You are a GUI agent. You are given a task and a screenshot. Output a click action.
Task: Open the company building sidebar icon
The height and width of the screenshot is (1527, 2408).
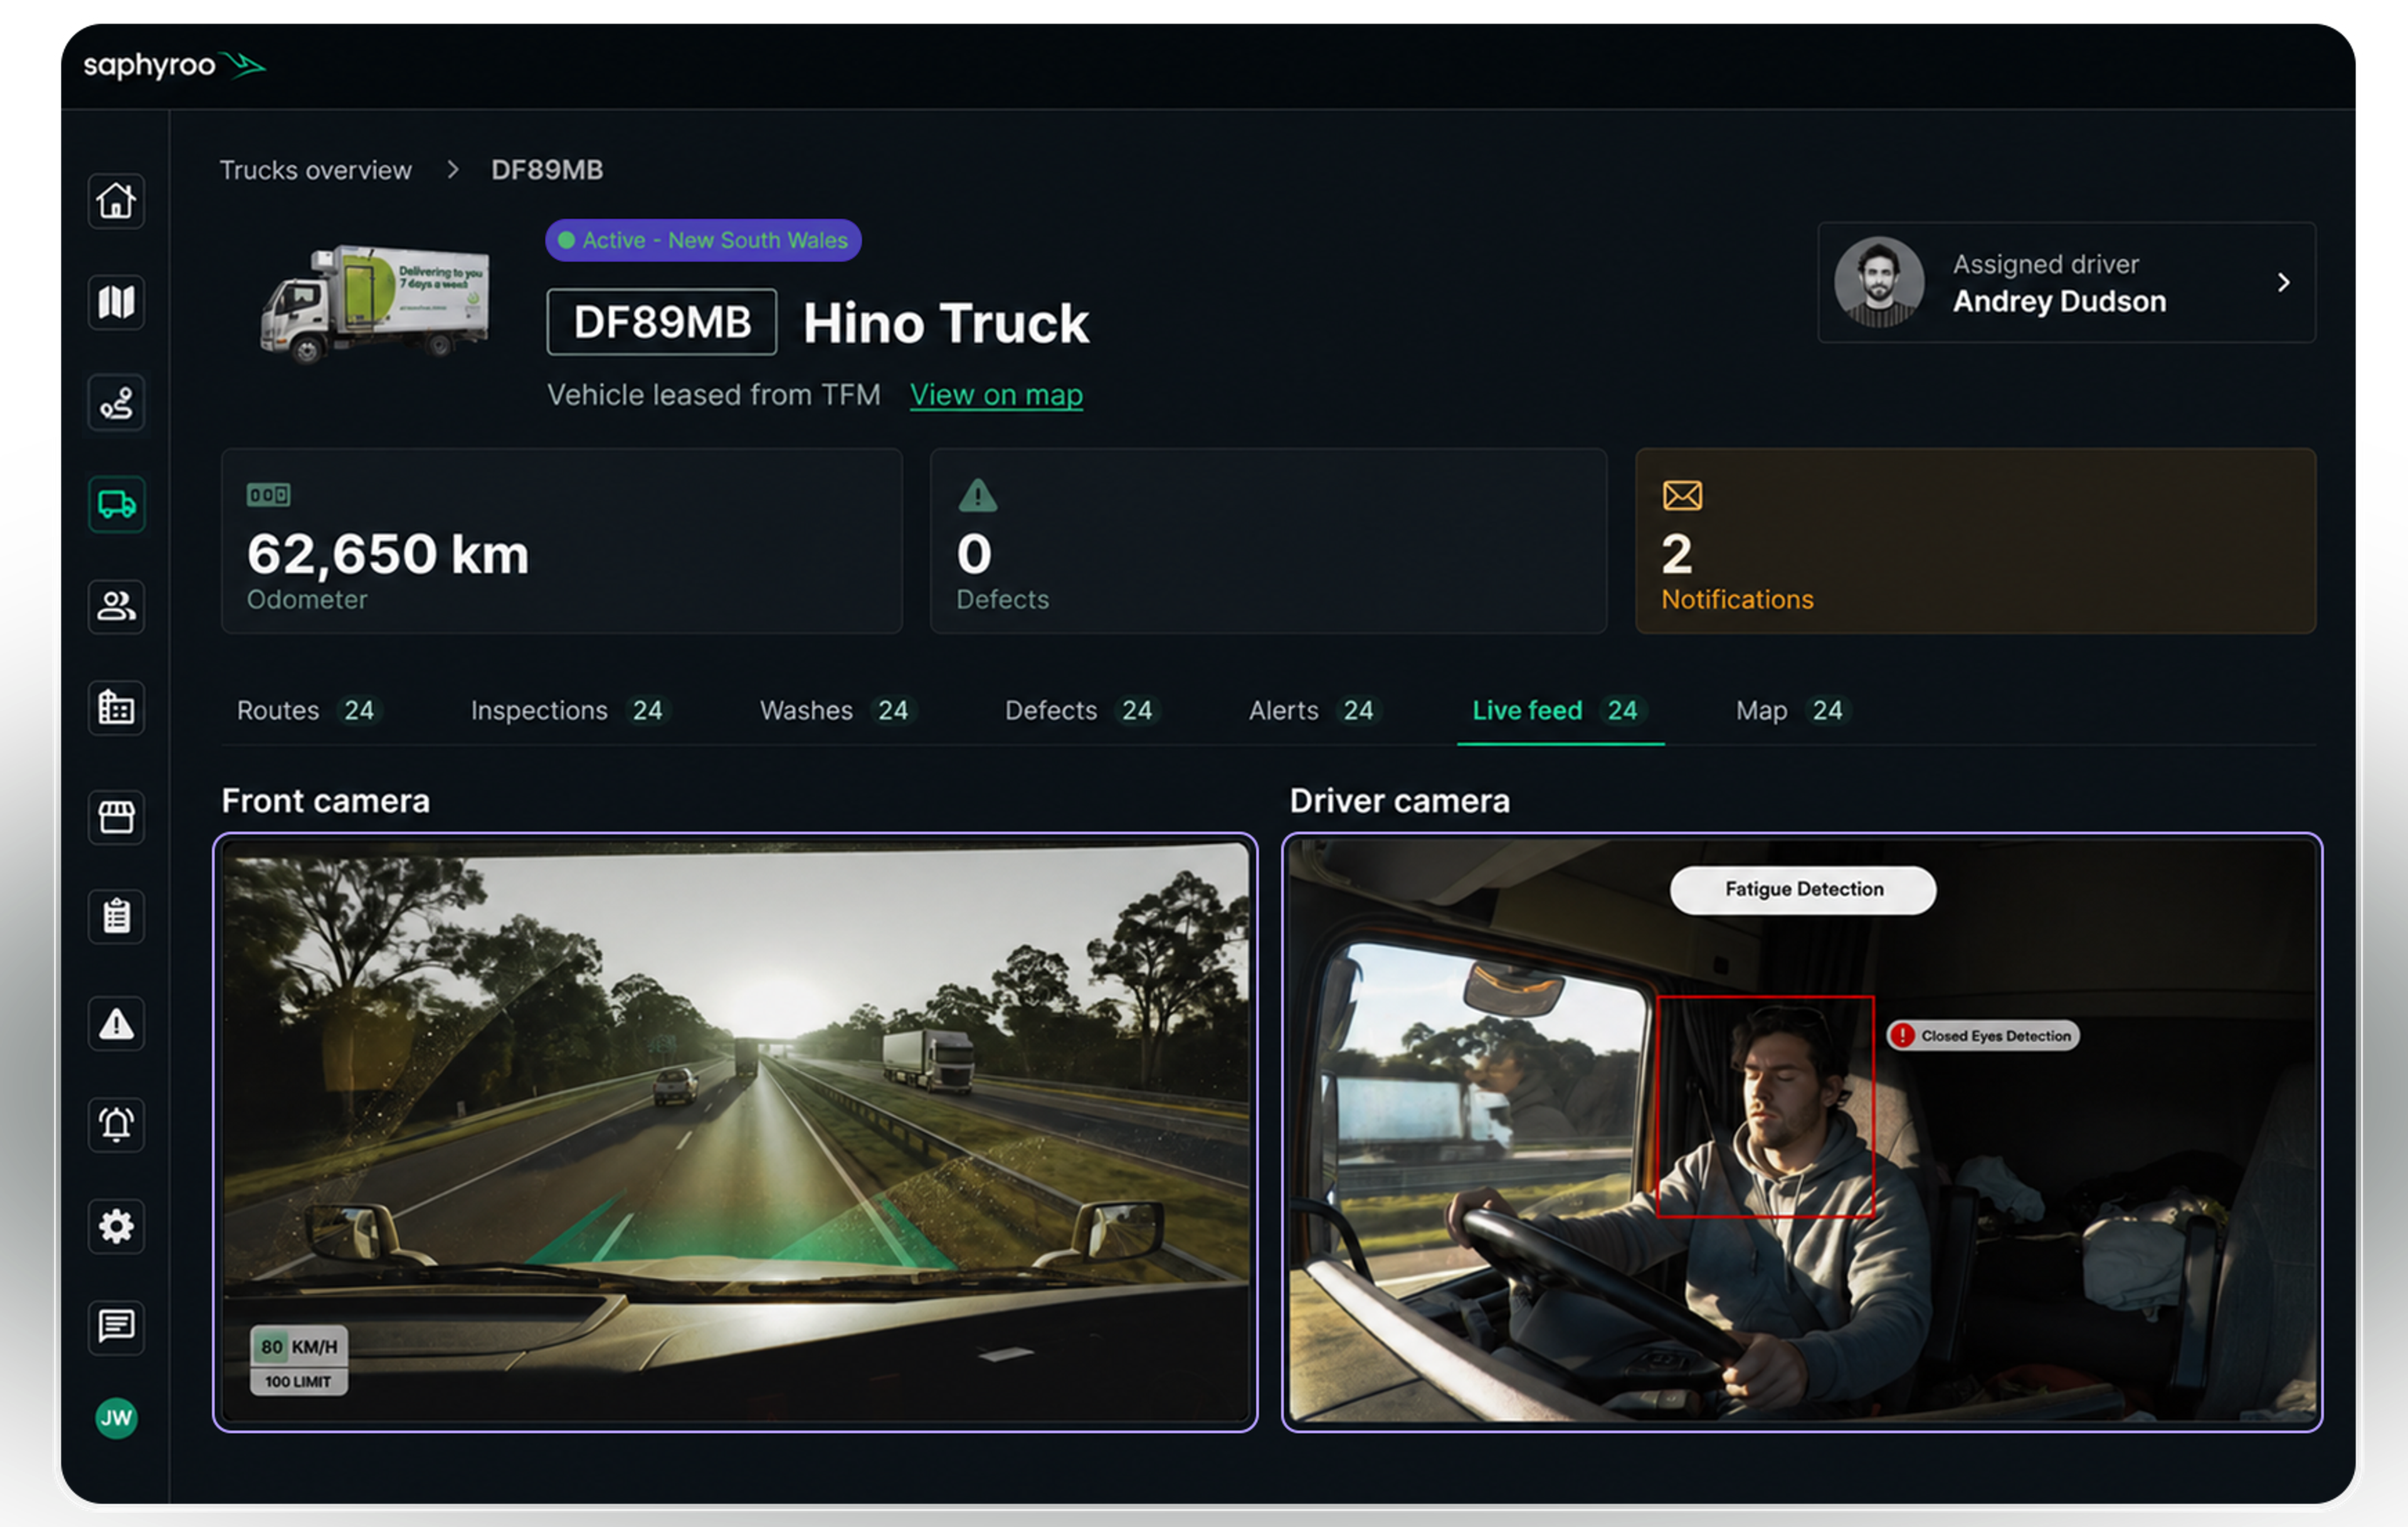coord(116,708)
